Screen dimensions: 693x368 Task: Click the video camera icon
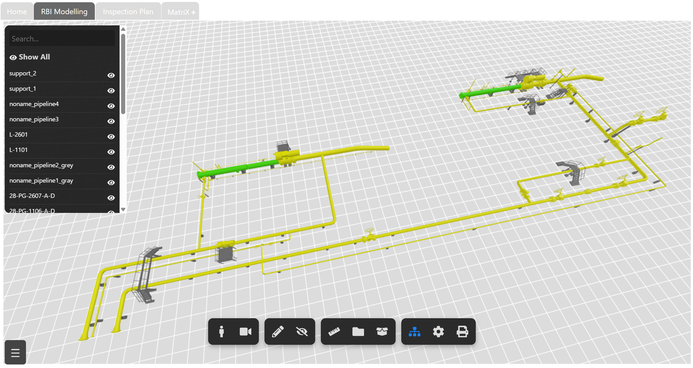tap(246, 332)
